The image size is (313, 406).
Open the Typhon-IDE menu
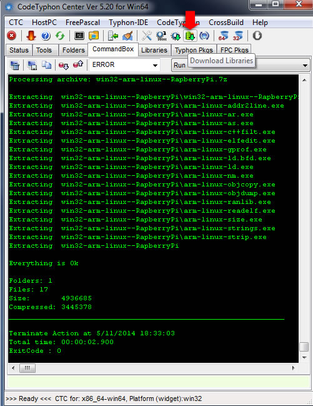tap(128, 23)
